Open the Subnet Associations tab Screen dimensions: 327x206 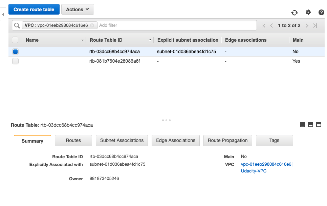(122, 140)
